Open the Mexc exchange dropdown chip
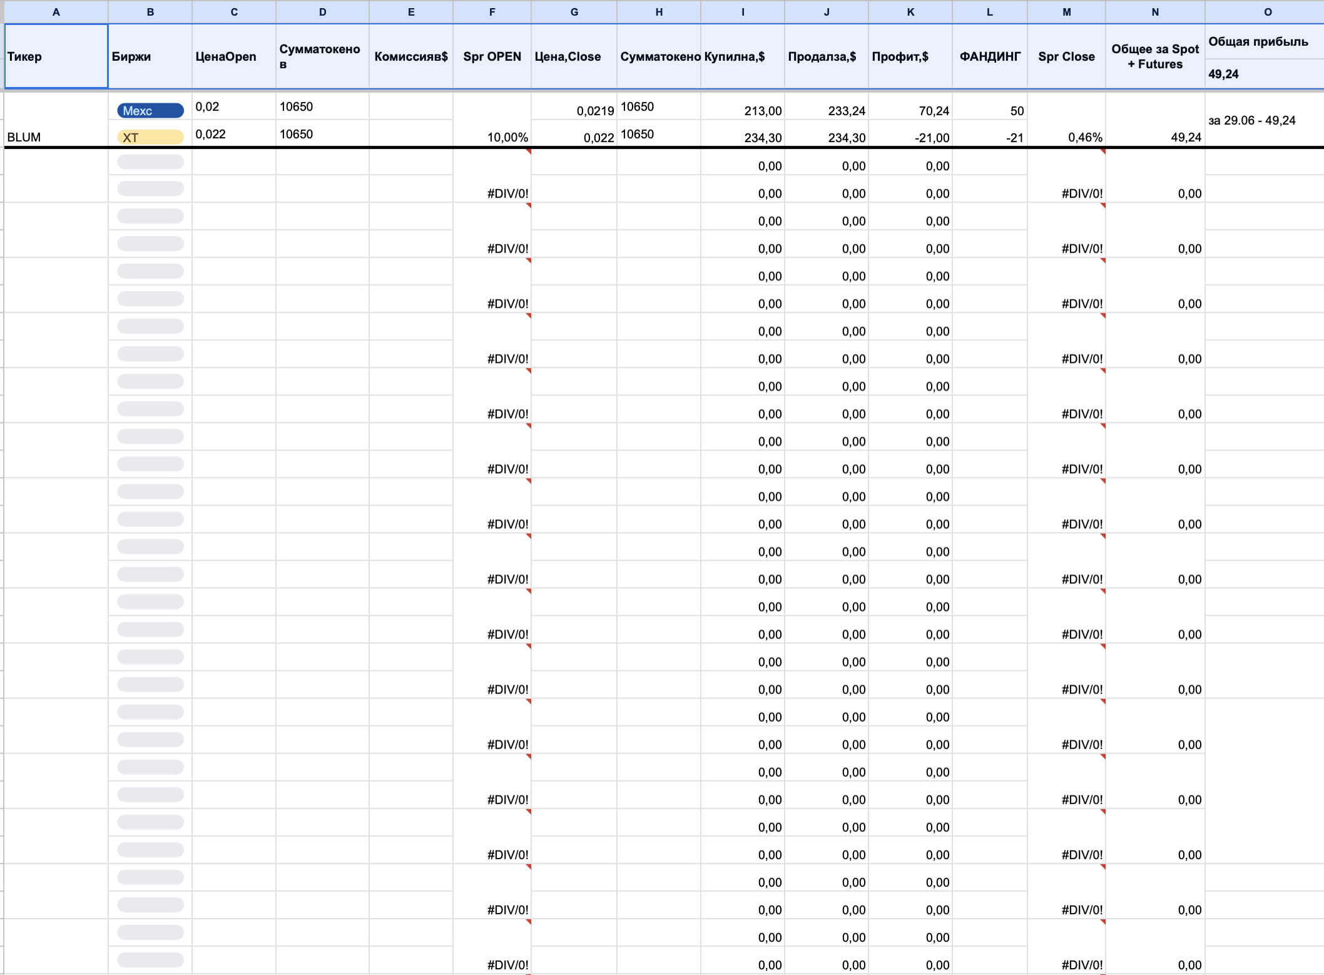Viewport: 1324px width, 975px height. (x=150, y=111)
